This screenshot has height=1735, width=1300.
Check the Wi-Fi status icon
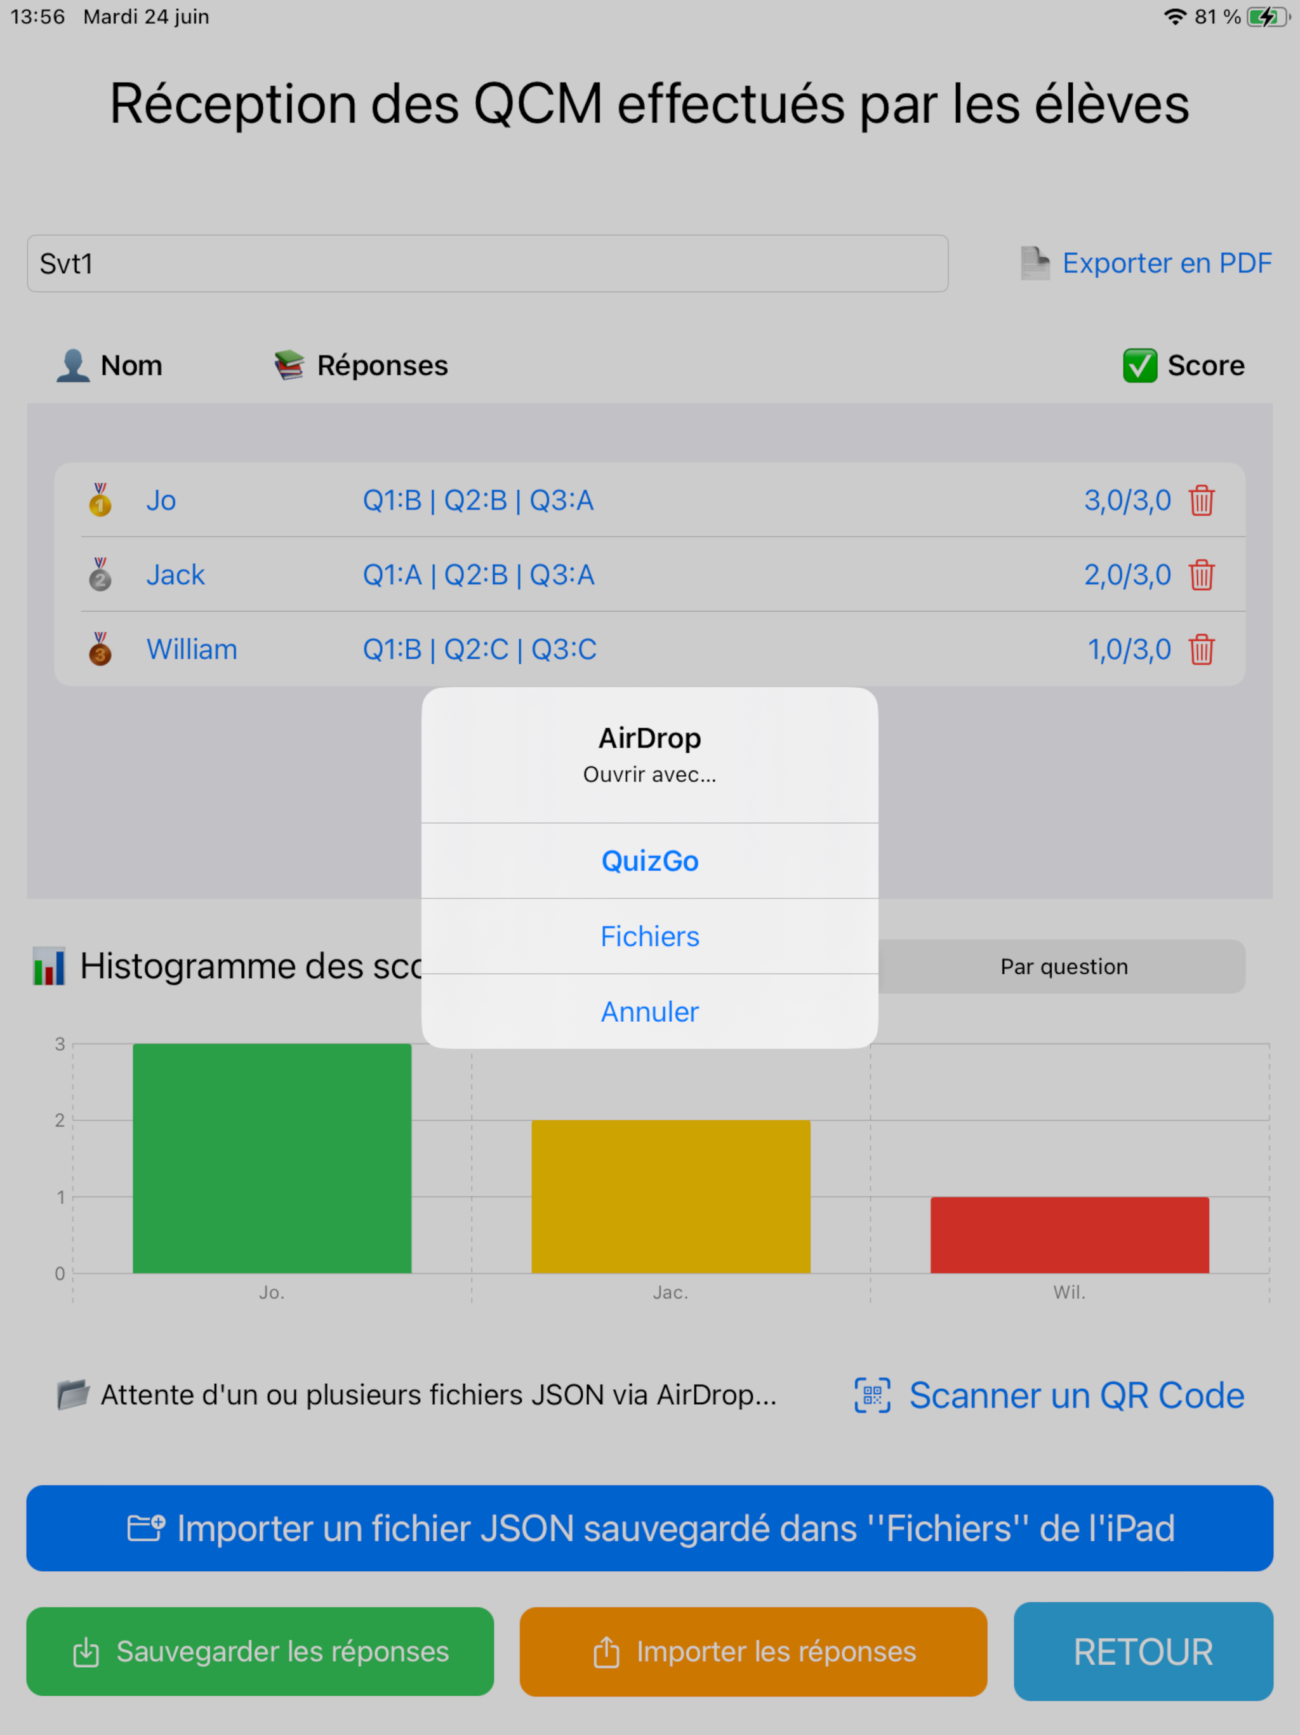point(1174,17)
